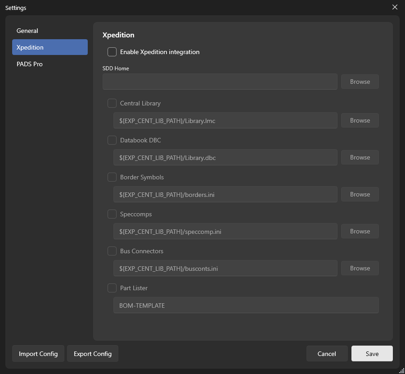Click the SDD Home path field
405x374 pixels.
coord(220,82)
